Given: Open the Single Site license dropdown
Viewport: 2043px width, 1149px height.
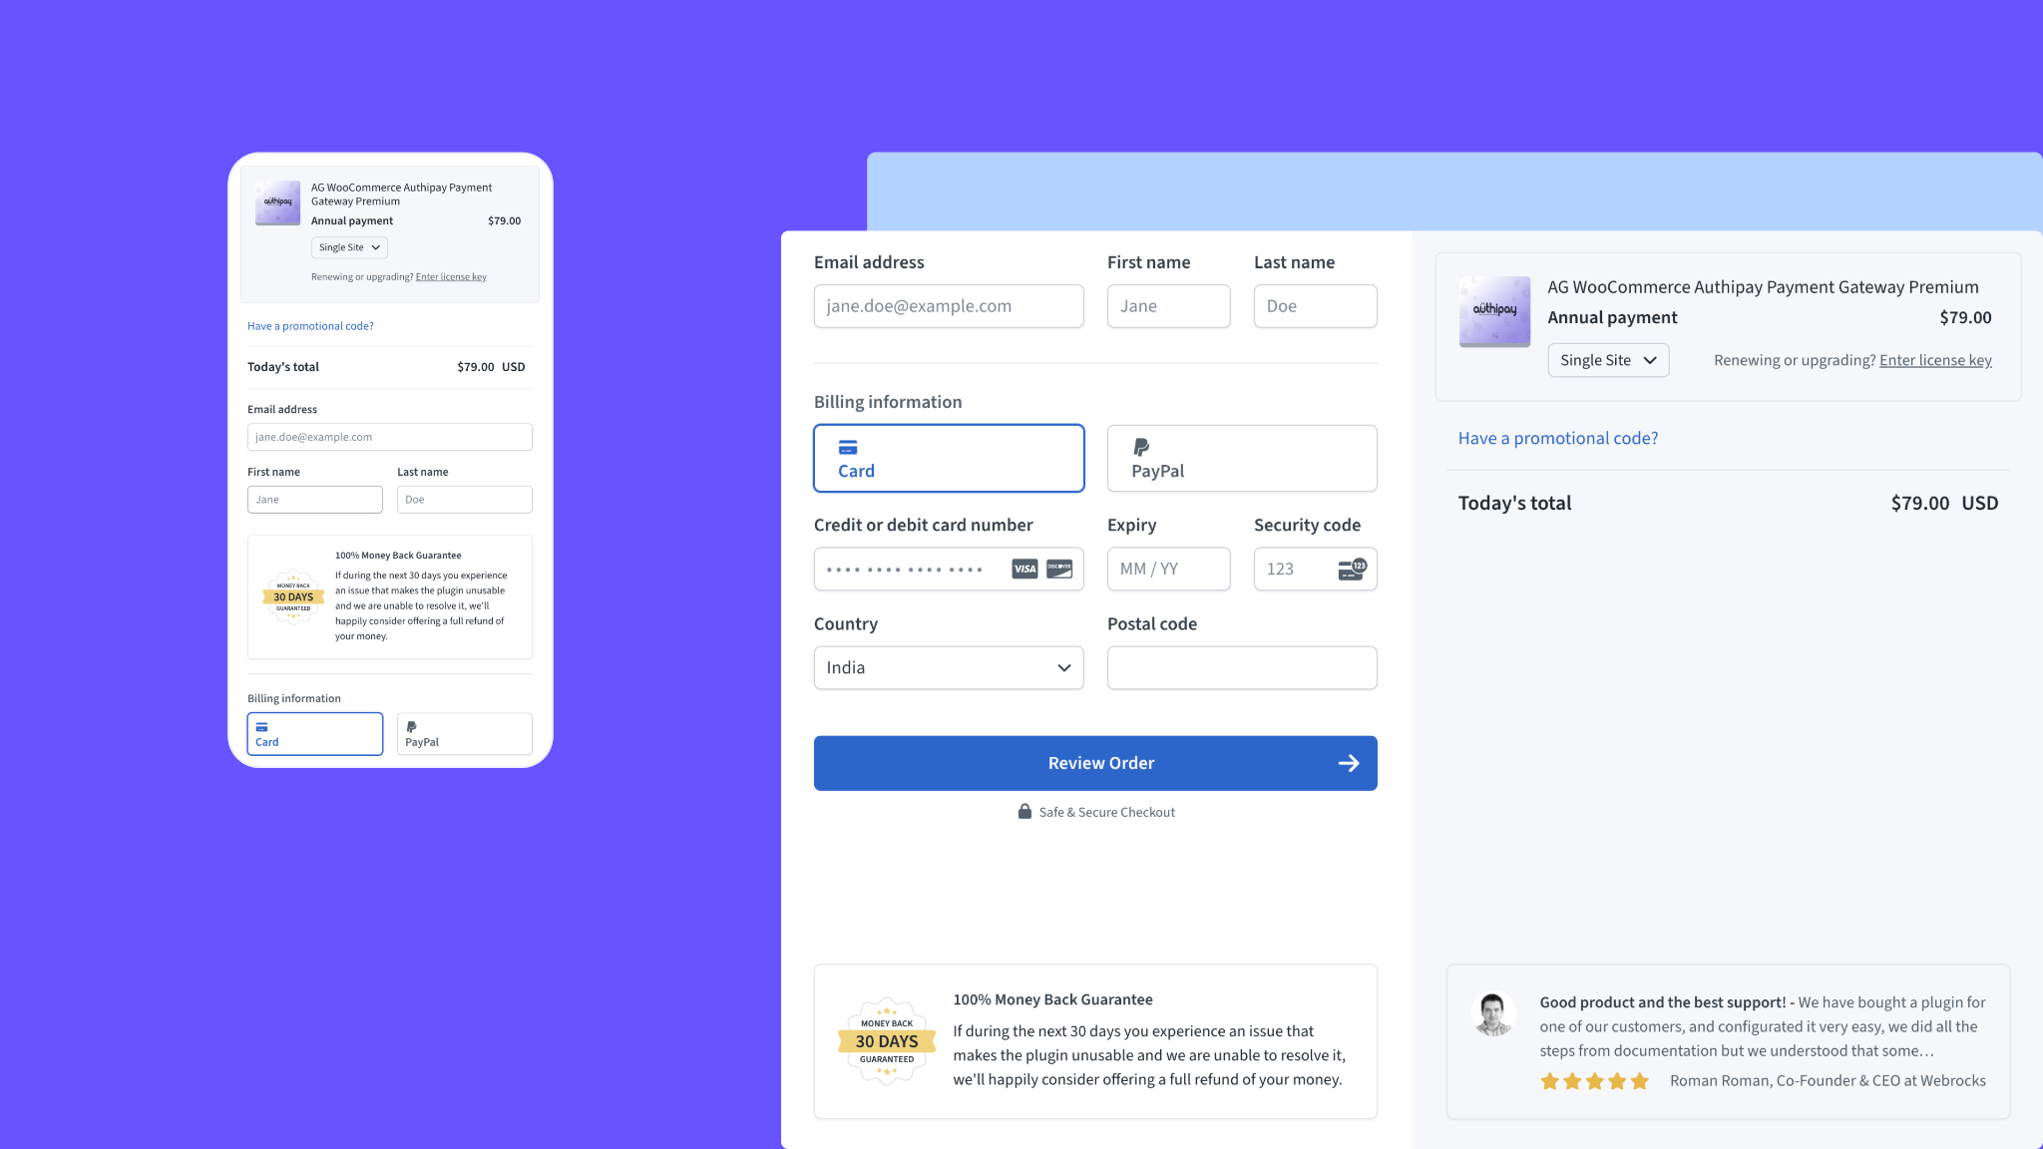Looking at the screenshot, I should (x=1607, y=360).
